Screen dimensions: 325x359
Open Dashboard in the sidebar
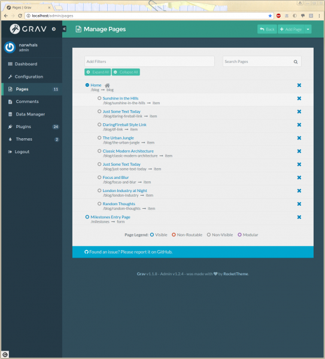[x=32, y=64]
